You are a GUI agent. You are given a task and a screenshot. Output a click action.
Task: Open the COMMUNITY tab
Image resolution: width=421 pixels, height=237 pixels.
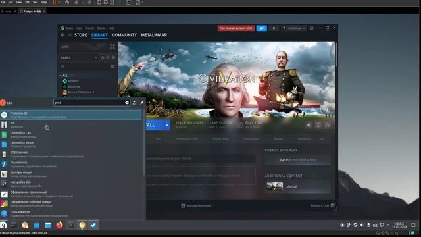tap(124, 35)
